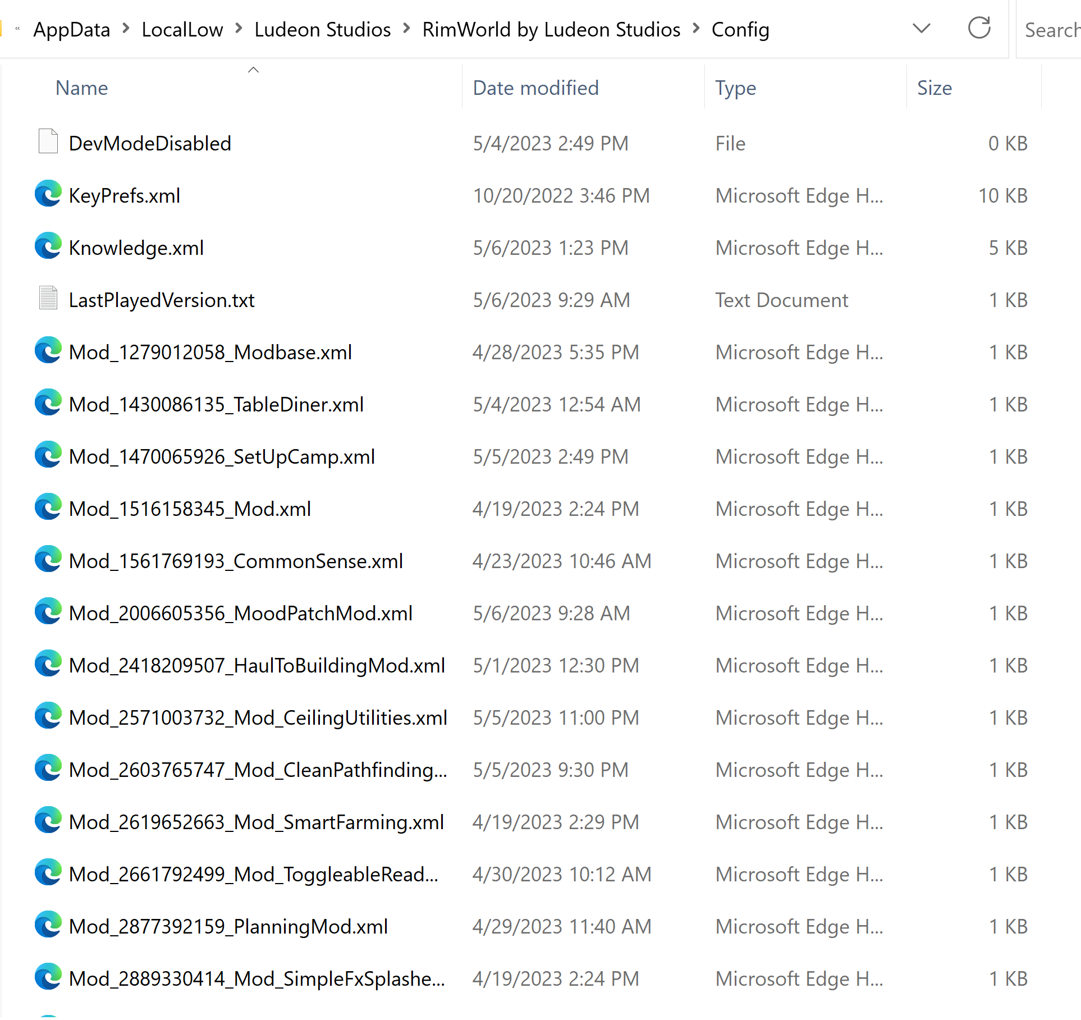Navigate to LocalLow breadcrumb folder
This screenshot has height=1020, width=1081.
click(182, 29)
